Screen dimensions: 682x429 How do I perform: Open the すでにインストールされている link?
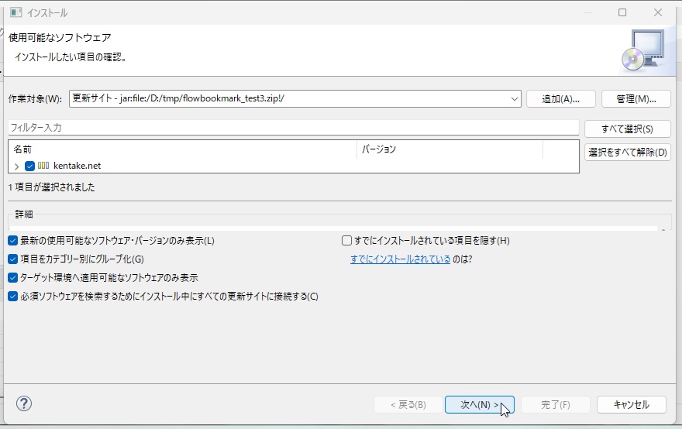pyautogui.click(x=400, y=259)
